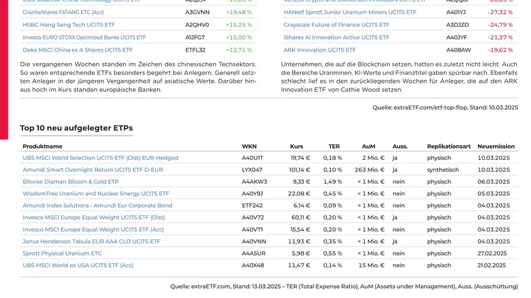Click the Kurs column header

click(x=297, y=147)
